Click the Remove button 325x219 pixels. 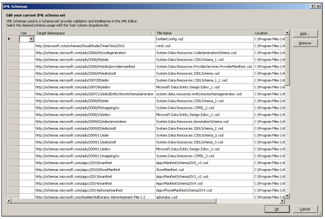305,43
